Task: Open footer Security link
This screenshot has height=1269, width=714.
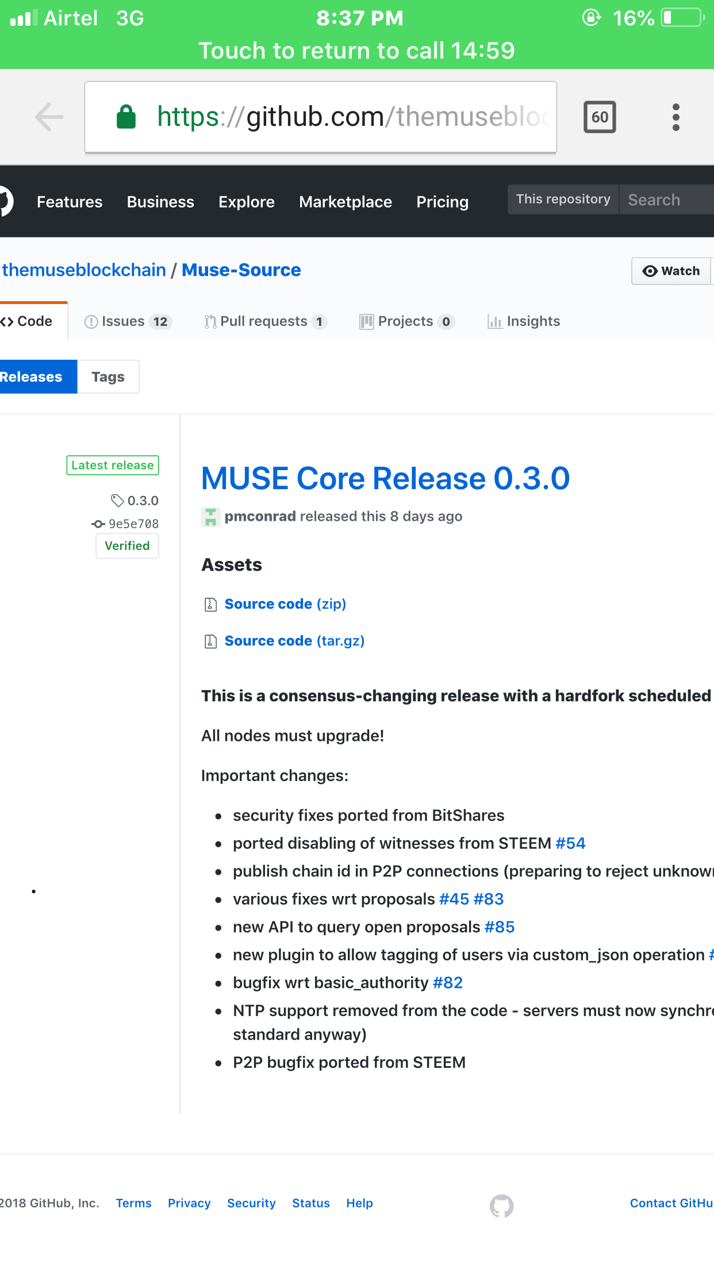Action: [x=251, y=1203]
